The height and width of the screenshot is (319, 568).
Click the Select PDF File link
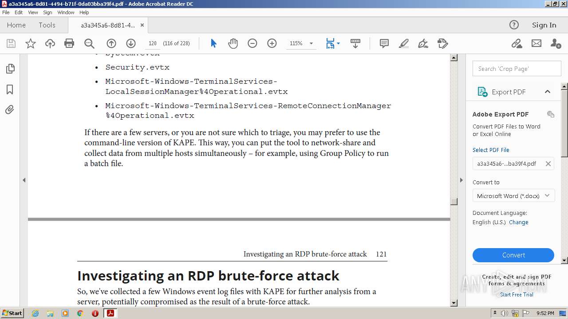(x=491, y=150)
